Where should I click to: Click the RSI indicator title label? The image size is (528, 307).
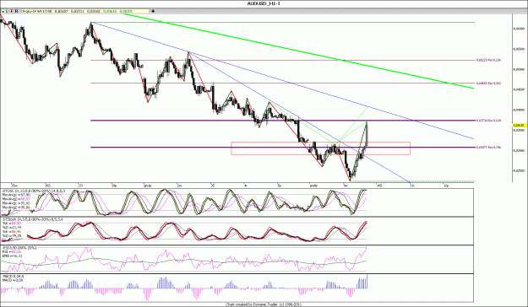(19, 248)
